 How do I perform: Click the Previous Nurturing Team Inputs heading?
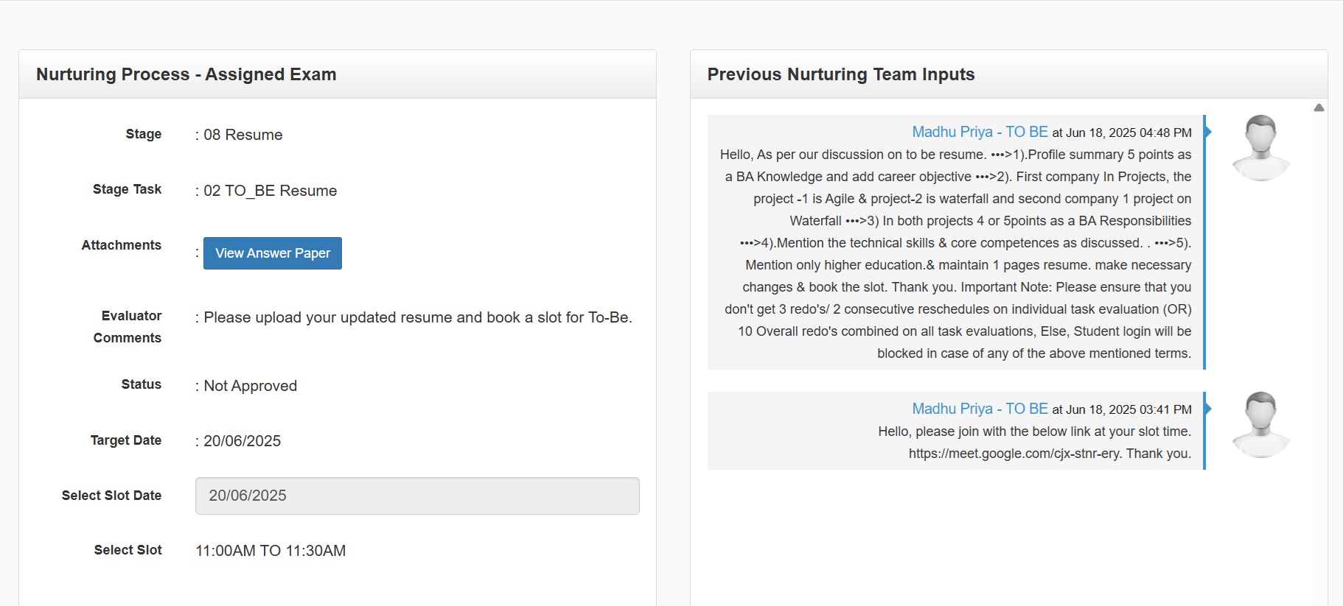840,74
